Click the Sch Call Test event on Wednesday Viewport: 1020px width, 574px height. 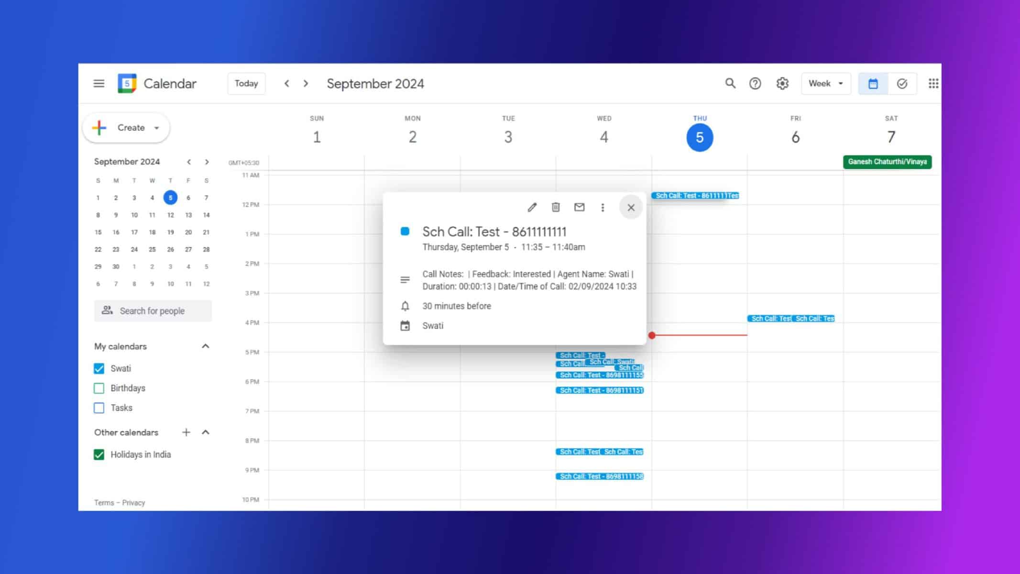(581, 354)
